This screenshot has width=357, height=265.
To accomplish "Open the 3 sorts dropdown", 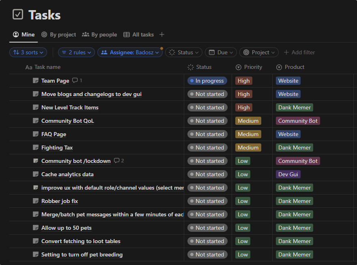I will tap(28, 52).
